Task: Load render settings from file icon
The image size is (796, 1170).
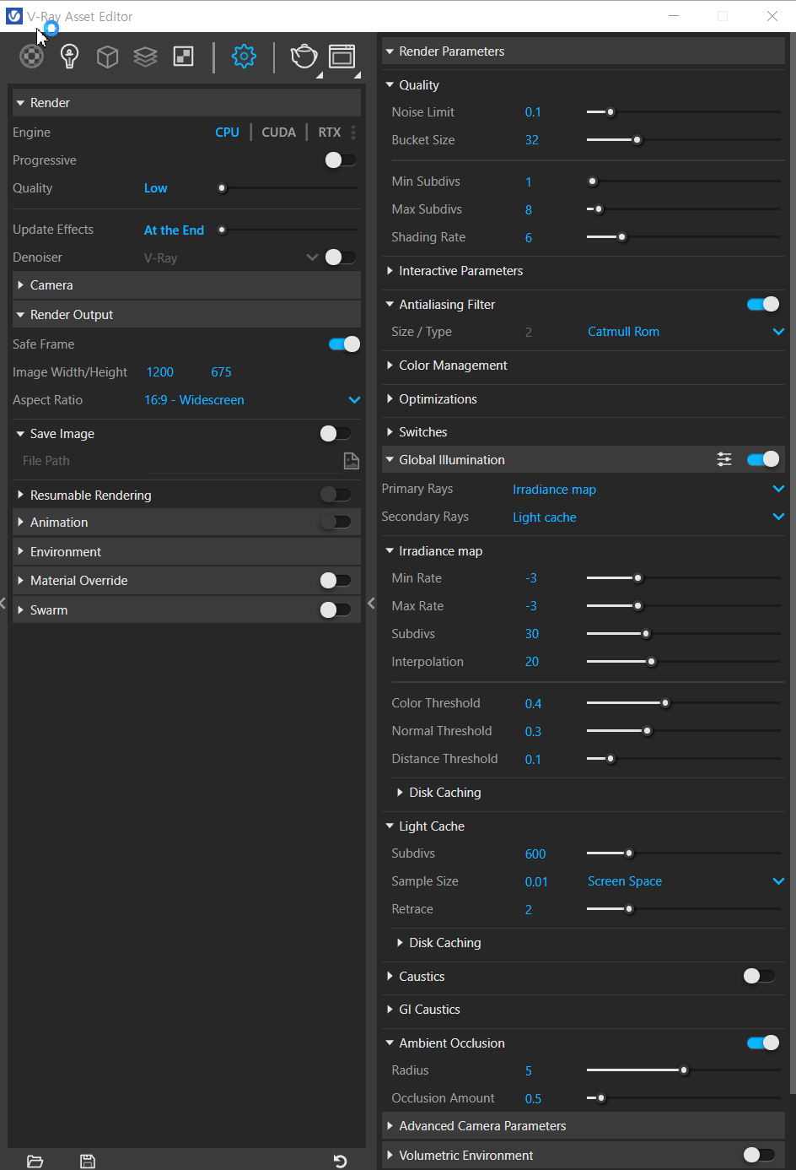Action: pyautogui.click(x=35, y=1162)
